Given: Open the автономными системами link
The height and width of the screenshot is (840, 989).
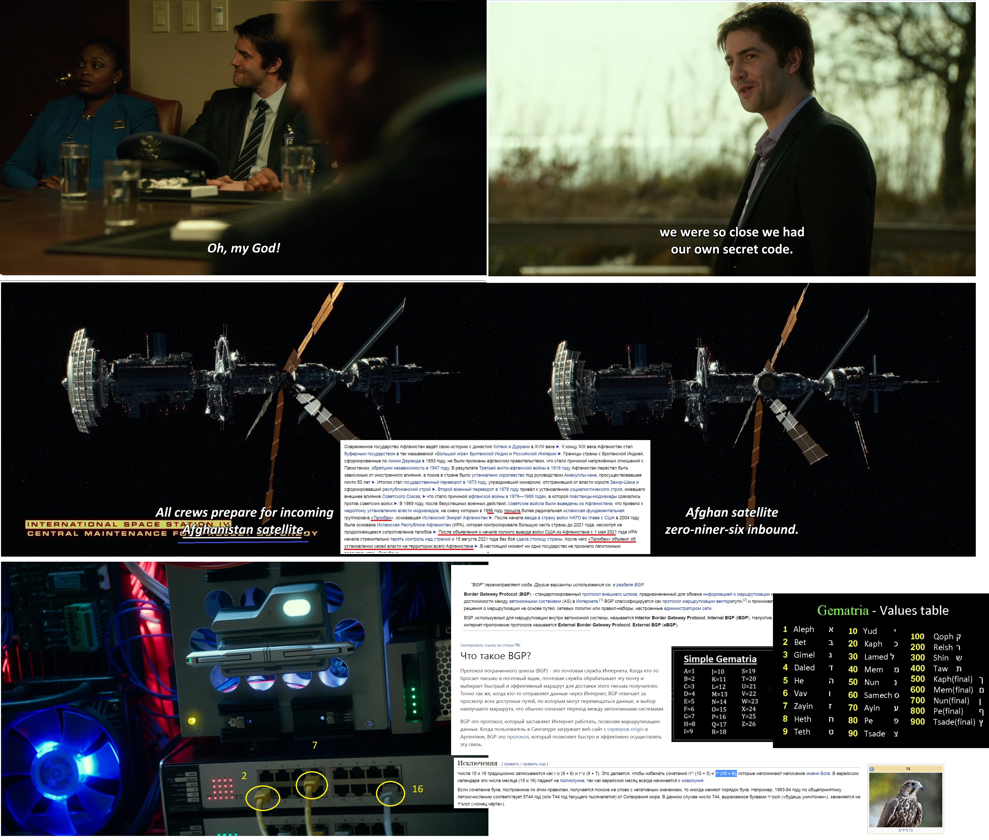Looking at the screenshot, I should 535,601.
